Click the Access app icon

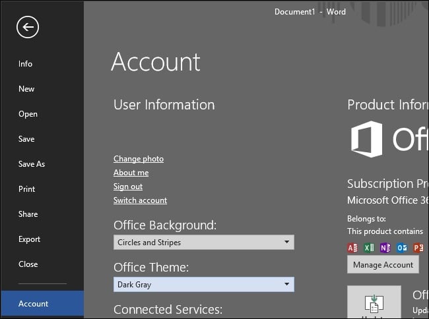pyautogui.click(x=352, y=248)
